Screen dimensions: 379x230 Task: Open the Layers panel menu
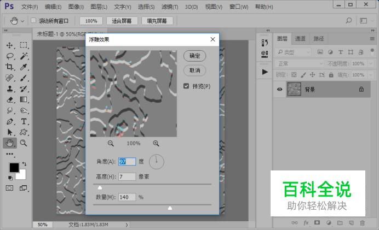372,39
